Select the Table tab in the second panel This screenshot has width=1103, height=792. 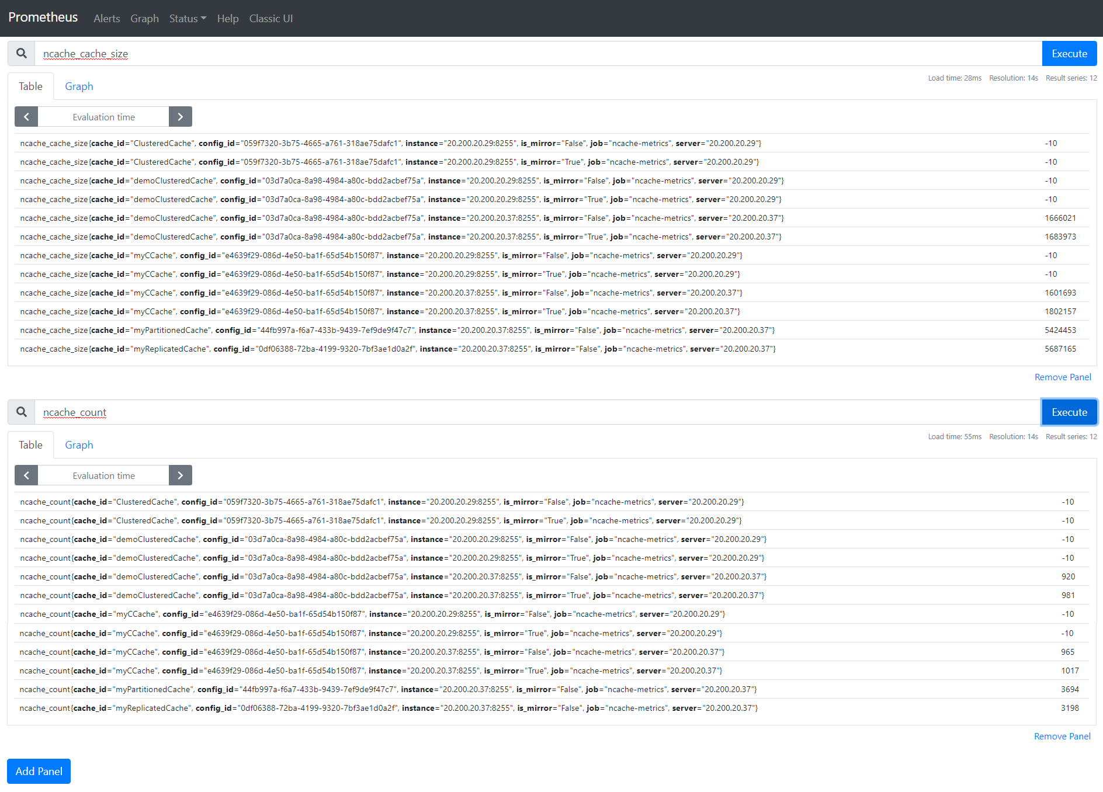30,444
